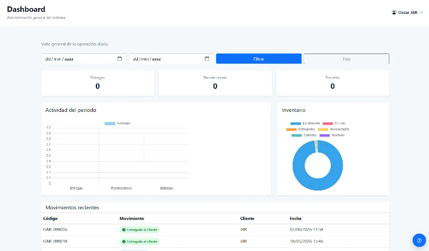Toggle the En almacén legend swatch

coord(296,124)
